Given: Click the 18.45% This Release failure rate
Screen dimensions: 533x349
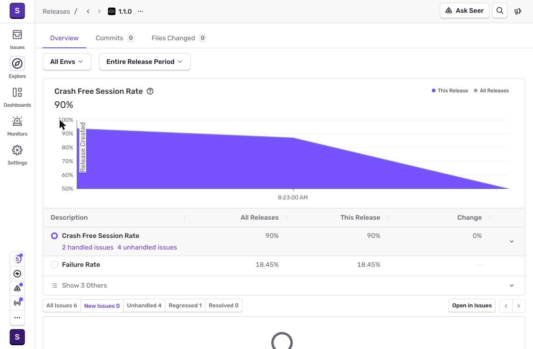Looking at the screenshot, I should [x=368, y=265].
